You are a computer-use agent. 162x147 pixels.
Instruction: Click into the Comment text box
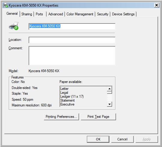72,56
